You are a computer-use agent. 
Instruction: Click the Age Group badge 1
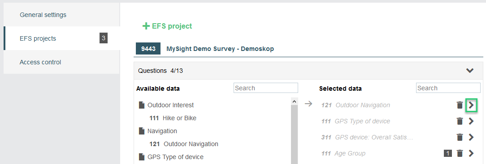448,153
